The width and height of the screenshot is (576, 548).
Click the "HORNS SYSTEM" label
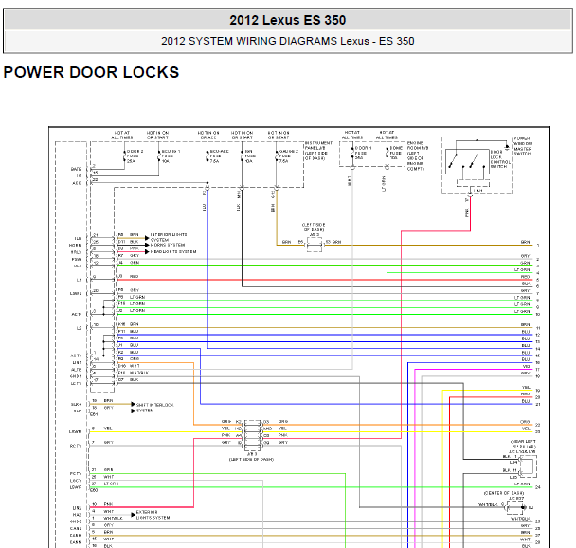click(x=168, y=245)
